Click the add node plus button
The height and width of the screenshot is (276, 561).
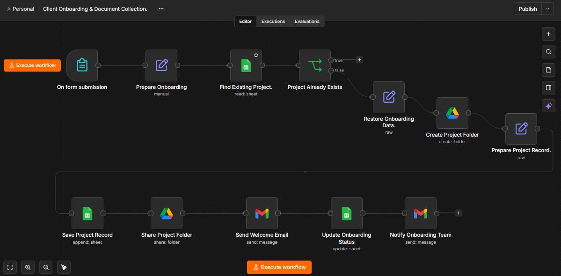pyautogui.click(x=548, y=34)
